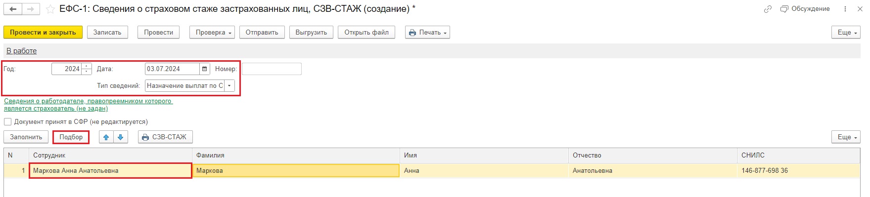The height and width of the screenshot is (197, 870).
Task: Click the Провести и закрыть button
Action: tap(43, 33)
